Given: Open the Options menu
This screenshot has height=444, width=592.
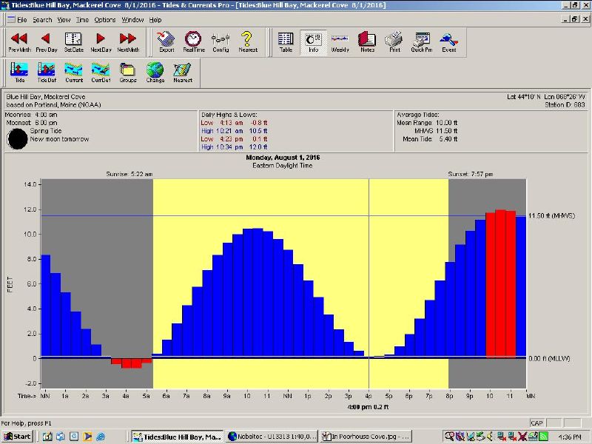Looking at the screenshot, I should 104,19.
